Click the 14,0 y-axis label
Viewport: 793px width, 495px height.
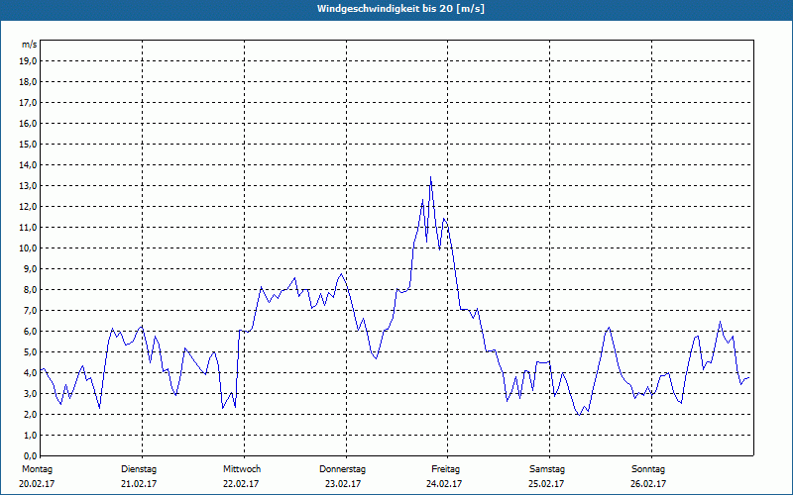tap(28, 164)
